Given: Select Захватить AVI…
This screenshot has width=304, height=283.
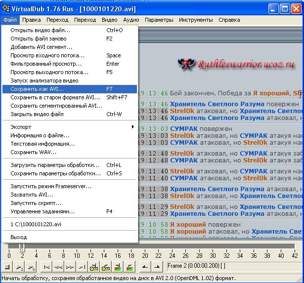Looking at the screenshot, I should point(70,195).
